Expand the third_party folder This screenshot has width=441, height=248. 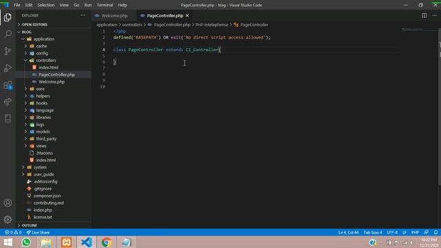click(46, 139)
